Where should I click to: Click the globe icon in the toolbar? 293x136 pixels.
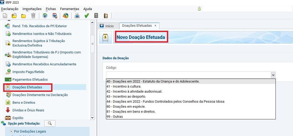[x=65, y=16]
